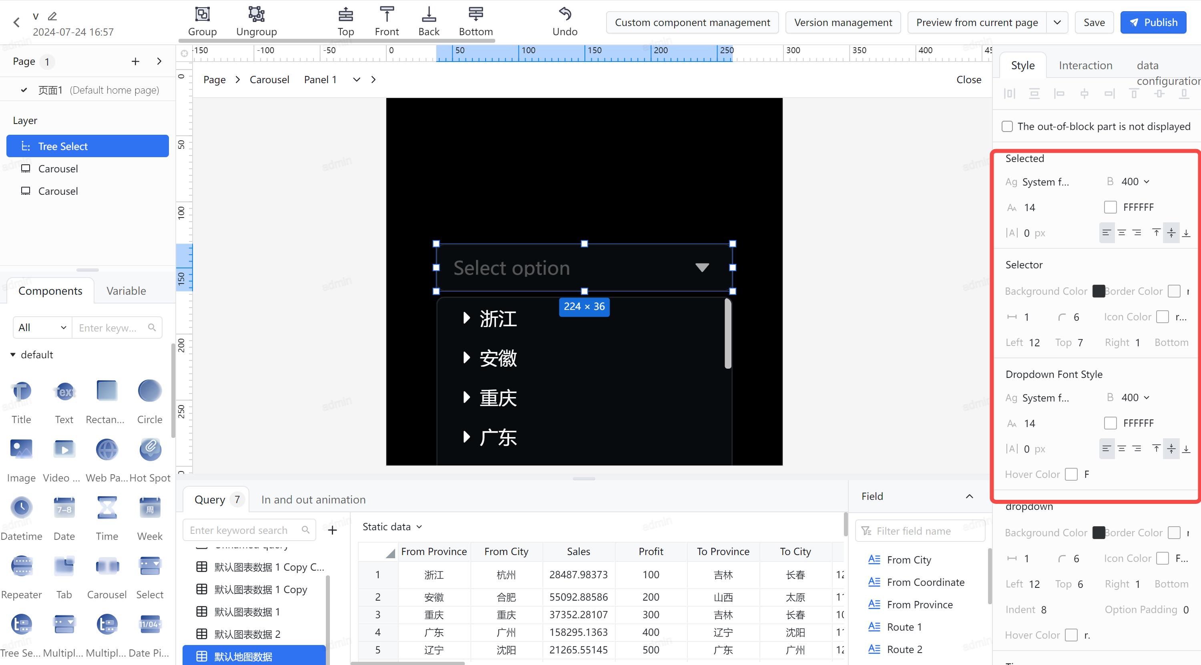Send layer to Bottom icon
This screenshot has width=1201, height=665.
(476, 14)
